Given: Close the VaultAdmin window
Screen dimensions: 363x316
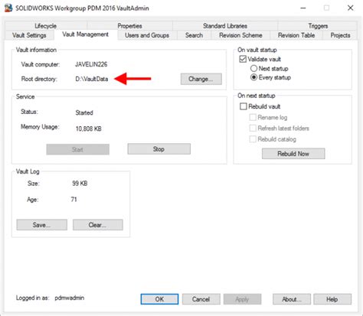Looking at the screenshot, I should (351, 8).
